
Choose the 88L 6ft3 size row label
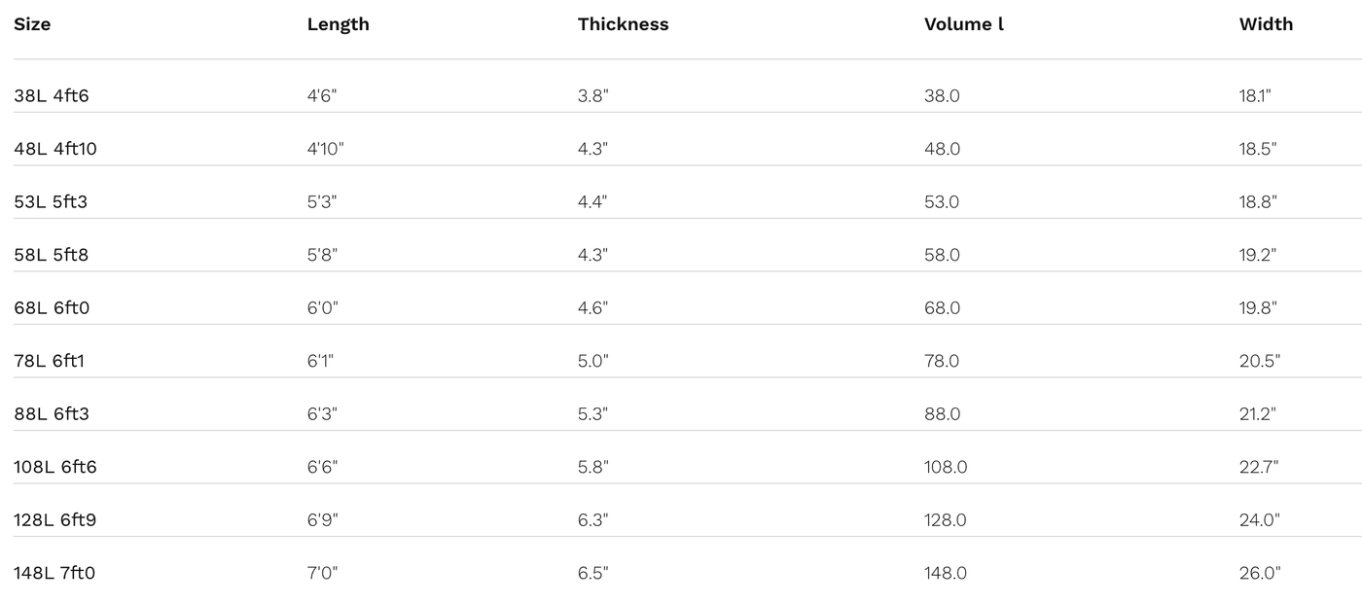(52, 414)
